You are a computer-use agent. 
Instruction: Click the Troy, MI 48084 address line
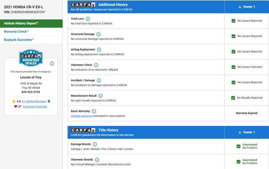(x=31, y=88)
